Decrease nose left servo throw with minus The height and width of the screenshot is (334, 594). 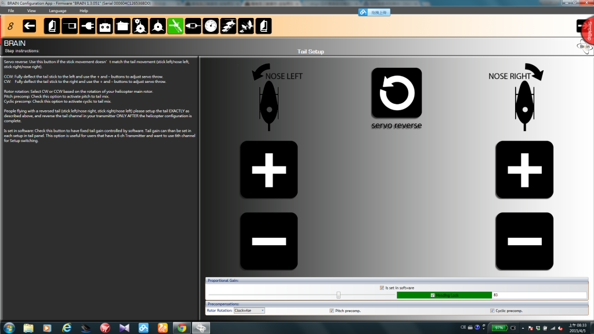[269, 241]
